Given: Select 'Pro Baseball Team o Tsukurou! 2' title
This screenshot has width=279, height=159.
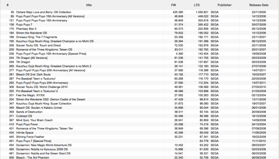Looking at the screenshot, I should (x=37, y=91).
